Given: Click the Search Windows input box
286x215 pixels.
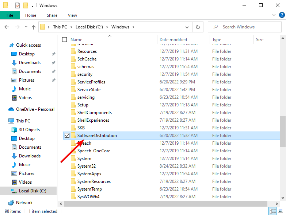Looking at the screenshot, I should pyautogui.click(x=245, y=27).
